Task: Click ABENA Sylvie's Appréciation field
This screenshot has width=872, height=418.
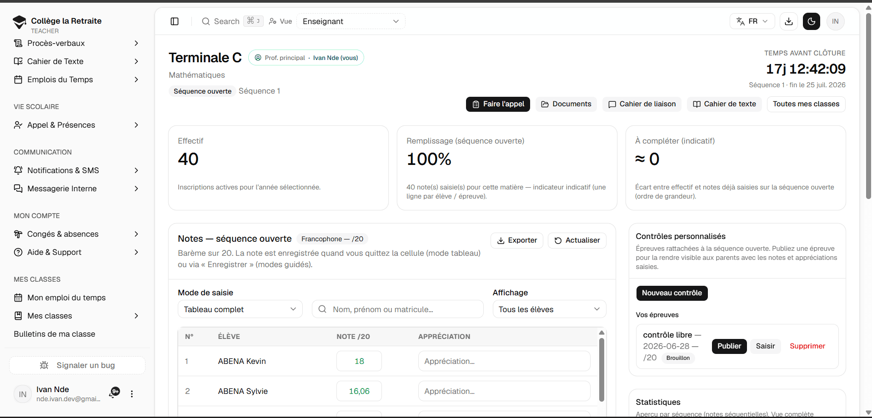Action: coord(504,391)
